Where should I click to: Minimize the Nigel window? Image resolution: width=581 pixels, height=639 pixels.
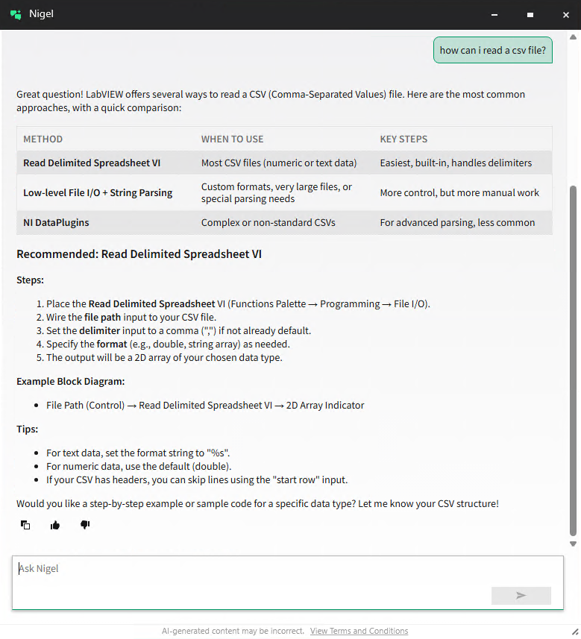pos(494,15)
